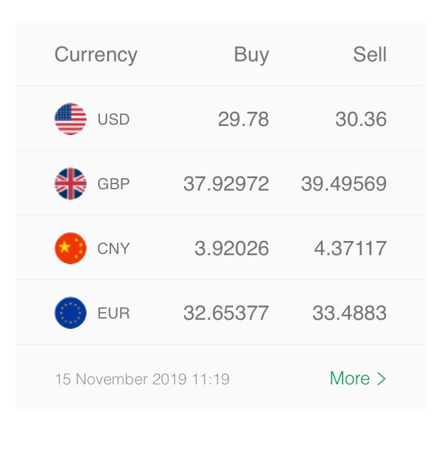Click the CNY China flag icon
437x449 pixels.
(x=70, y=248)
